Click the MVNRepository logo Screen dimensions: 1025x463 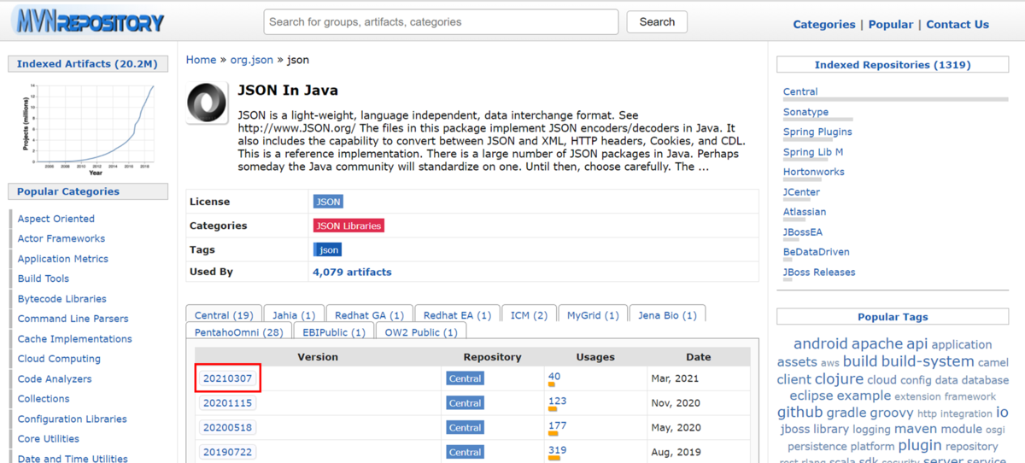[89, 21]
